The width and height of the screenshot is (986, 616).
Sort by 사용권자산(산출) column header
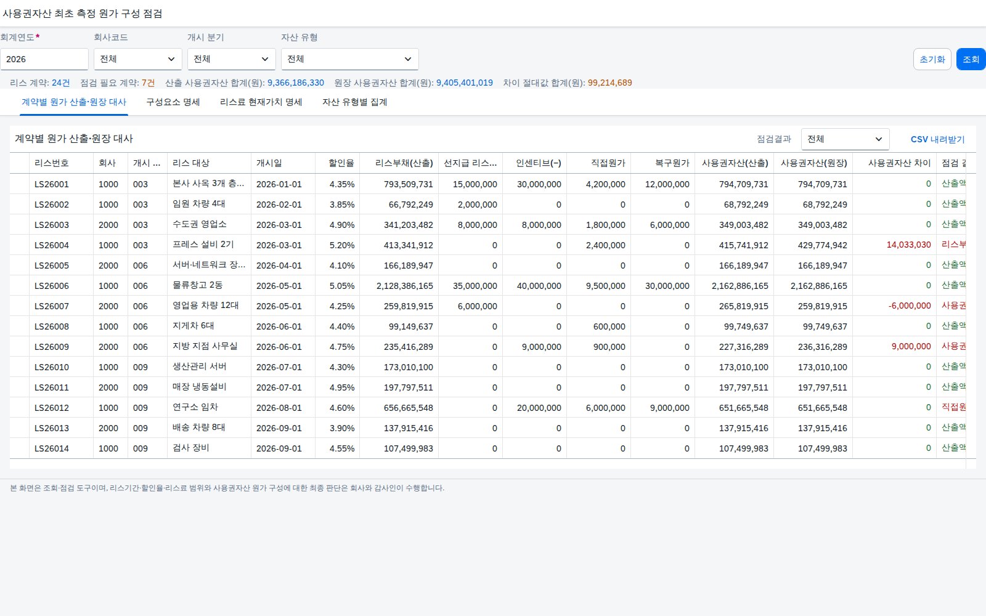tap(735, 163)
